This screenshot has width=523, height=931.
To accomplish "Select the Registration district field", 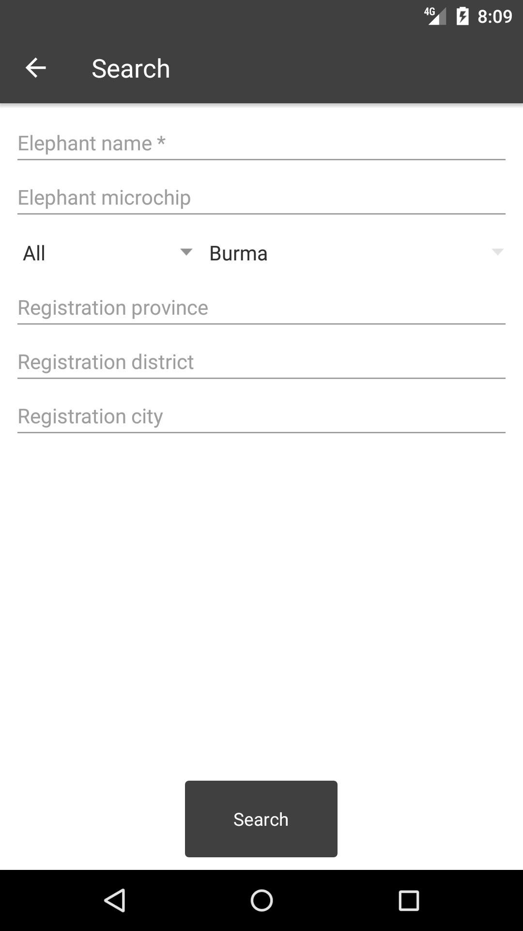I will [261, 362].
